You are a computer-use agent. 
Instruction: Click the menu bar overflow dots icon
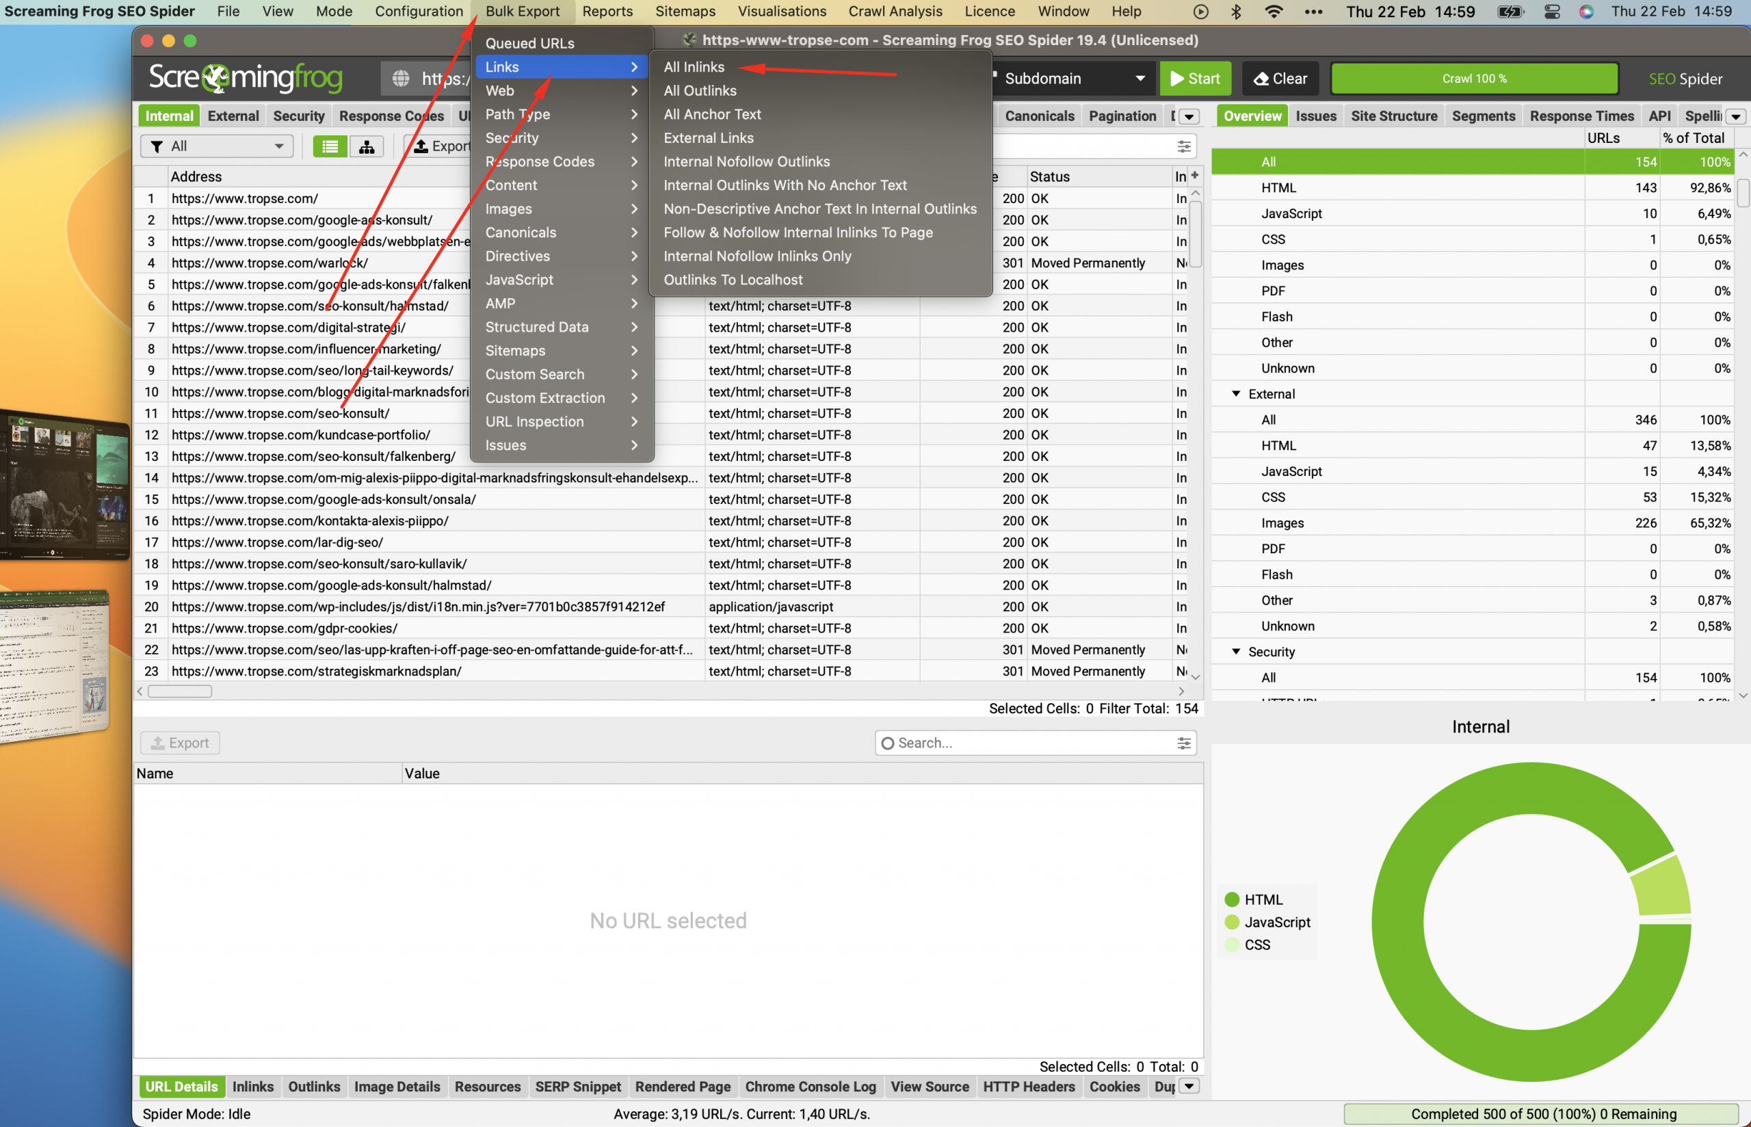[x=1313, y=12]
